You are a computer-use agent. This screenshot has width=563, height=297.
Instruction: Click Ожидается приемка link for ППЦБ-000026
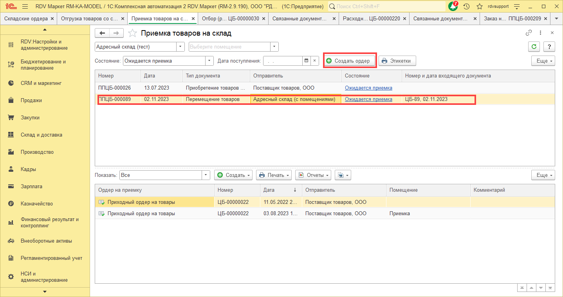coord(368,88)
